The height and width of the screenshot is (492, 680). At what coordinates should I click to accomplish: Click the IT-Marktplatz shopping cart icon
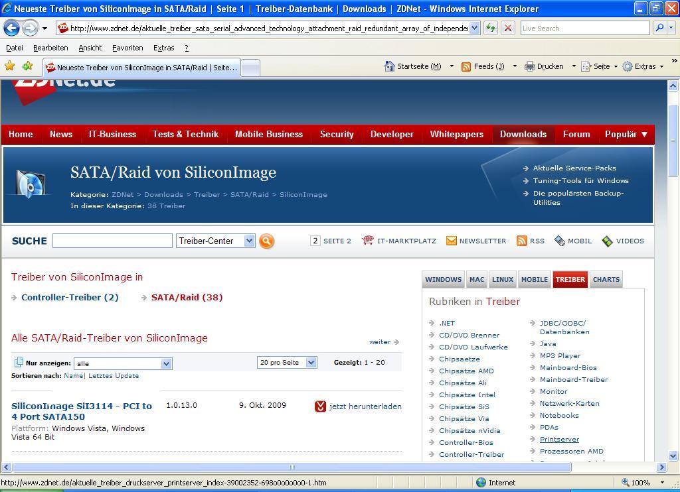point(368,241)
